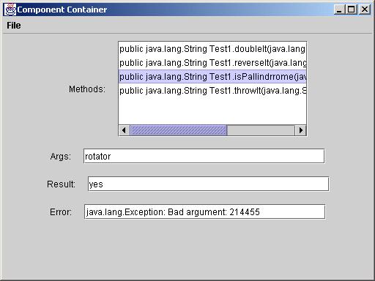This screenshot has height=281, width=375.
Task: Select the Test1.doubleIt method entry
Action: coord(212,49)
